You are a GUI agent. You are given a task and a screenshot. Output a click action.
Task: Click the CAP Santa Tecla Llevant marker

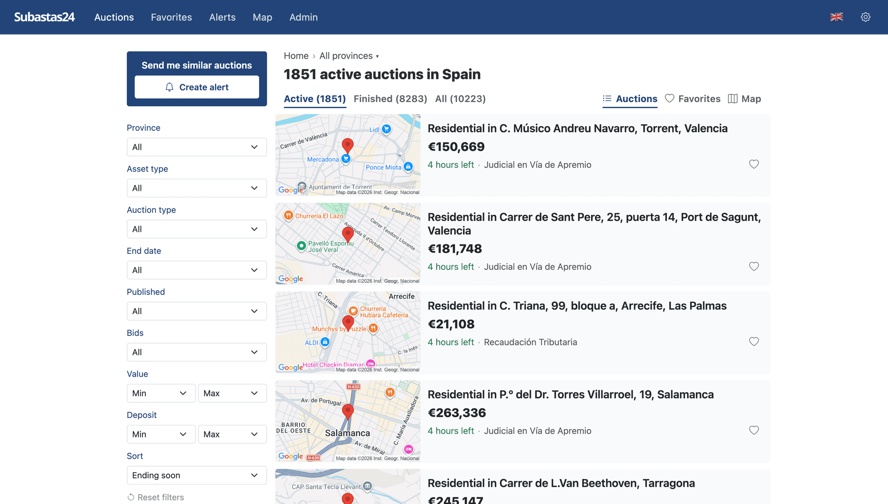click(x=367, y=486)
